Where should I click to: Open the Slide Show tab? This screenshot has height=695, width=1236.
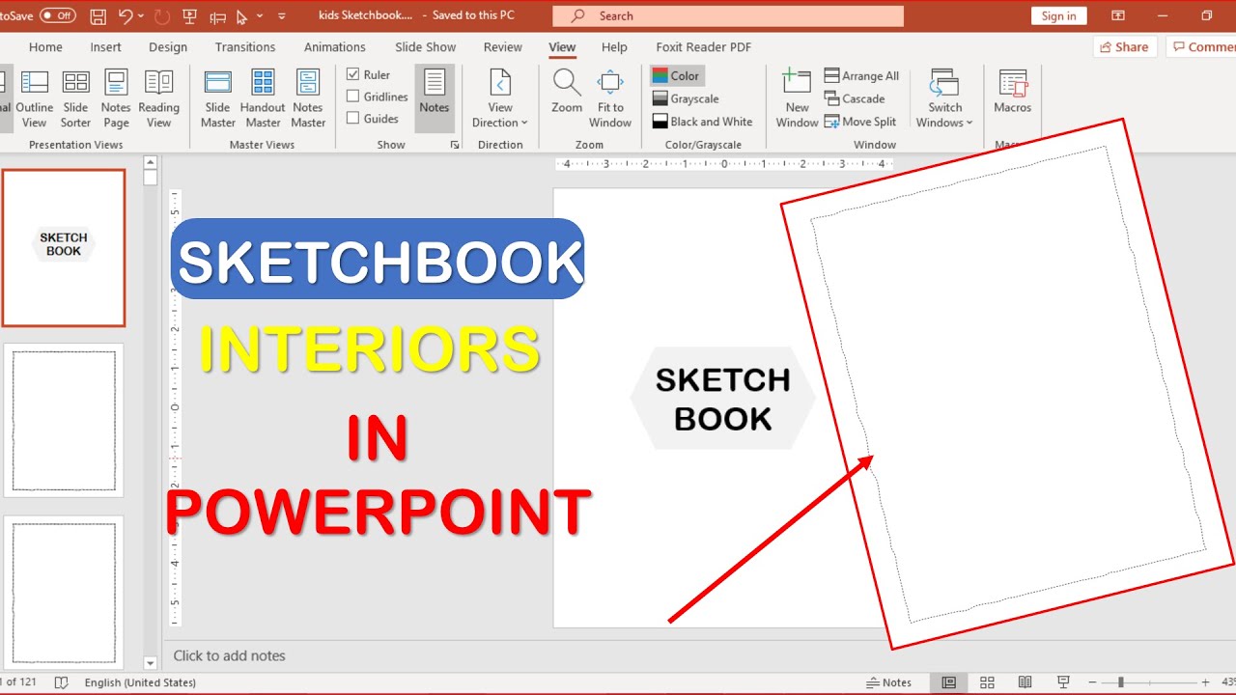point(426,46)
